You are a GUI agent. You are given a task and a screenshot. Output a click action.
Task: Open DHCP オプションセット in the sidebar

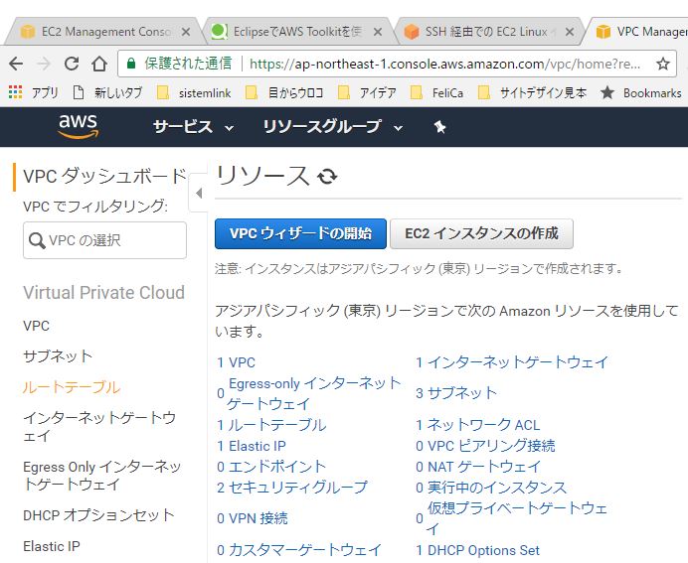point(98,515)
